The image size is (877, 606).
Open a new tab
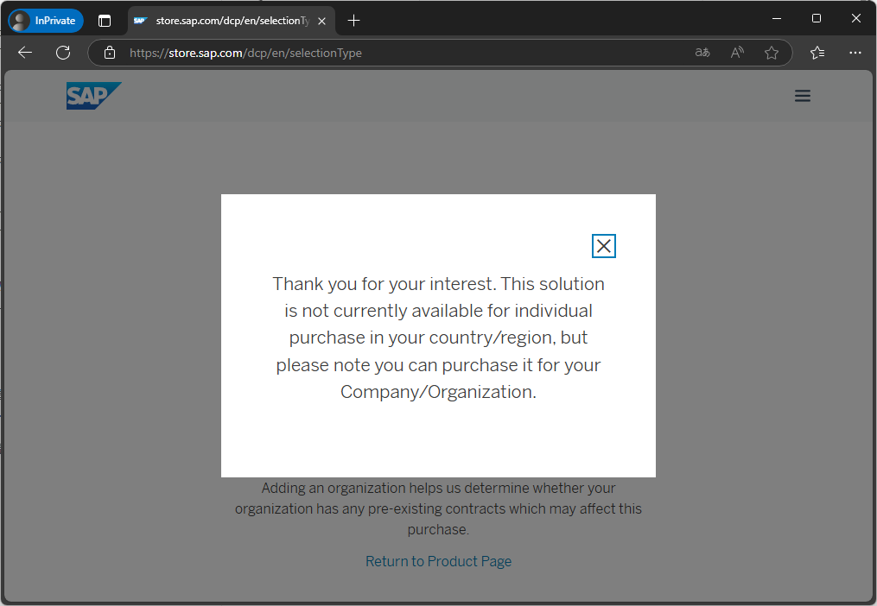tap(353, 21)
